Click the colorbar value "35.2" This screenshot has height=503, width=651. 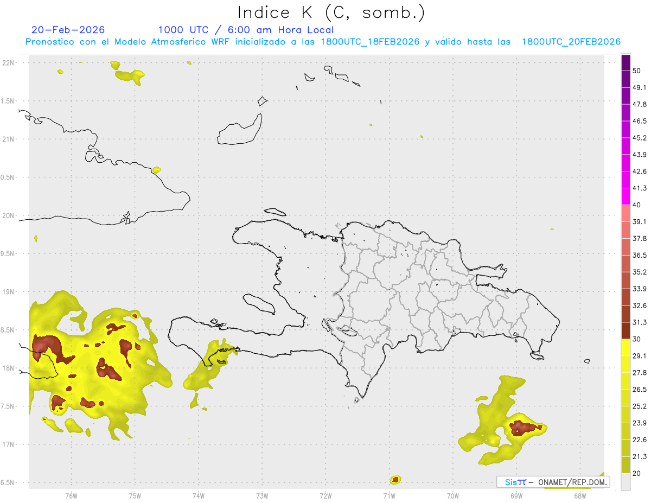pyautogui.click(x=640, y=272)
